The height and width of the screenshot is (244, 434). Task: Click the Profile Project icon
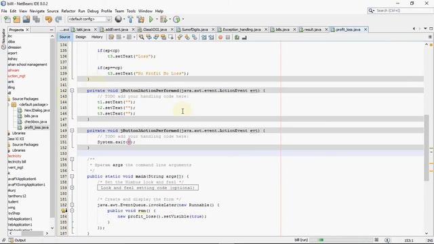pyautogui.click(x=176, y=20)
